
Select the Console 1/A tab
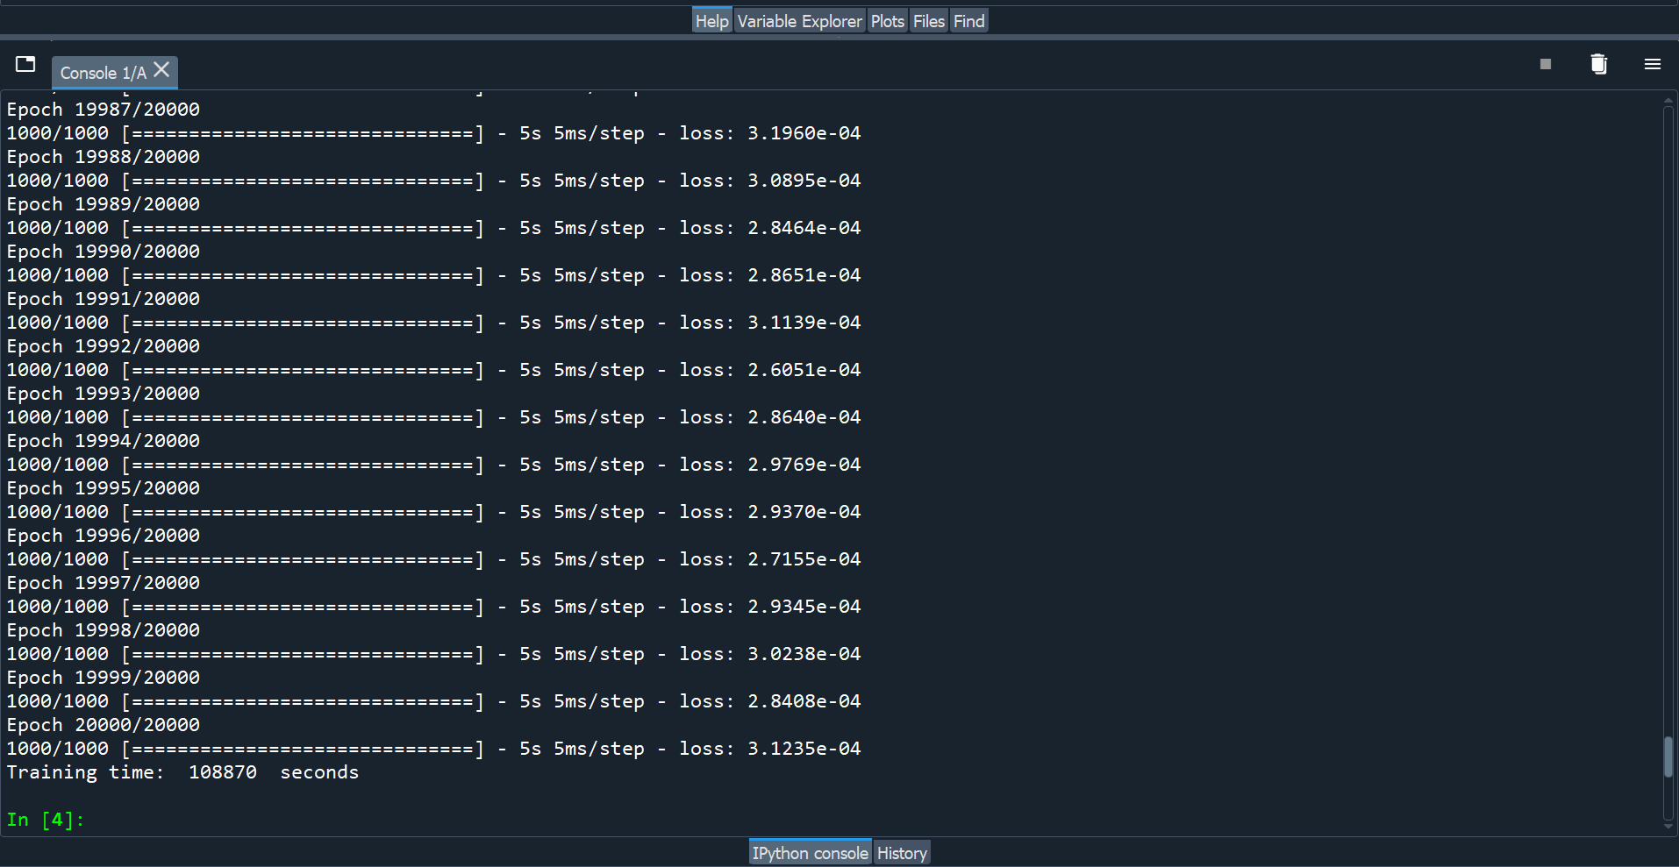click(x=103, y=73)
